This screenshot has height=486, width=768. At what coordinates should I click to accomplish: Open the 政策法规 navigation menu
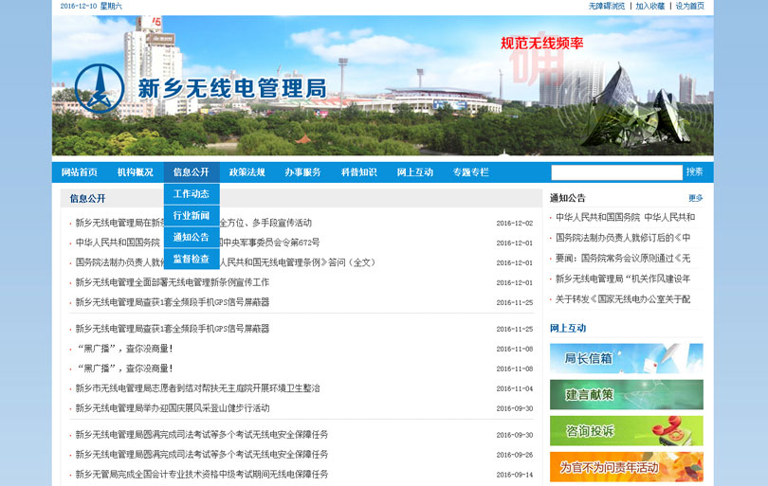(x=247, y=172)
